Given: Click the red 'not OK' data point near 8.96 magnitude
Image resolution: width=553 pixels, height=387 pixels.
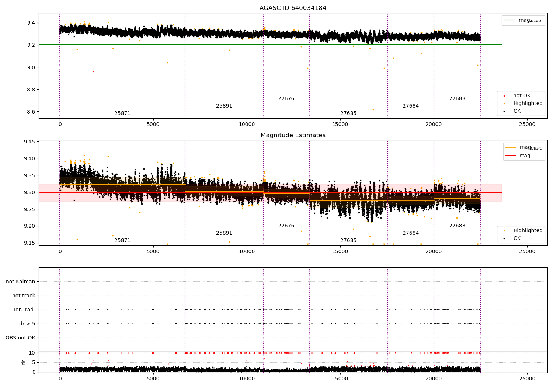Looking at the screenshot, I should pyautogui.click(x=93, y=72).
